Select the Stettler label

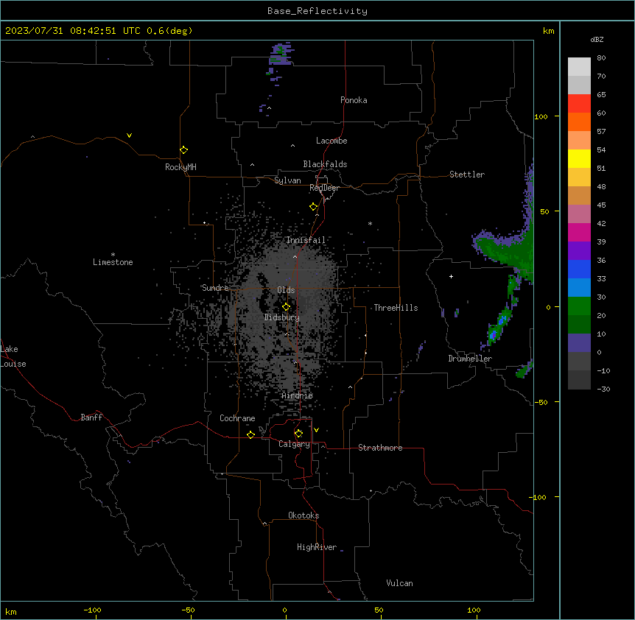point(466,175)
